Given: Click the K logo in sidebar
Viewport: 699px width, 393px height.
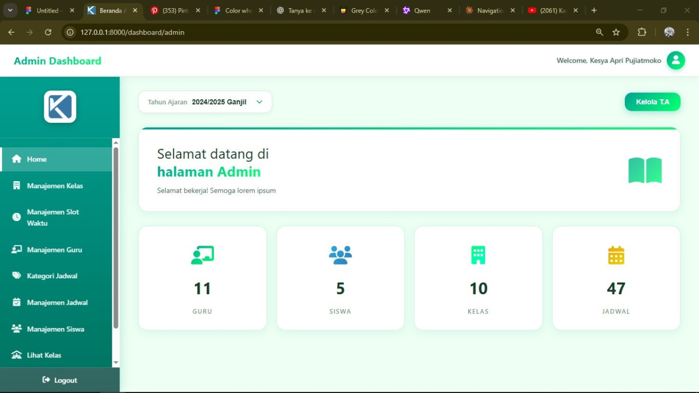Looking at the screenshot, I should click(60, 106).
